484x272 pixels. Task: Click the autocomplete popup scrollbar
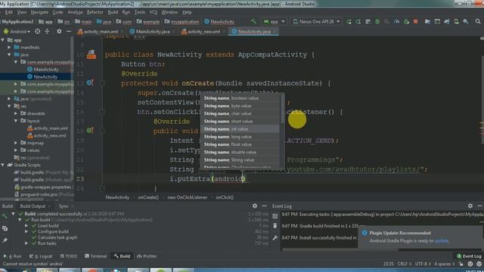click(282, 110)
